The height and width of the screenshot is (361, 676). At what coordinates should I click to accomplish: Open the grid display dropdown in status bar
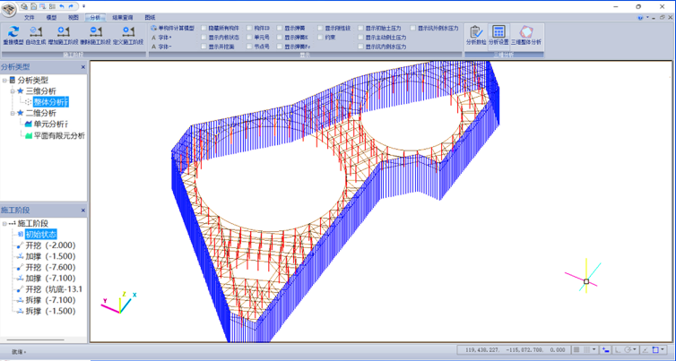click(x=594, y=350)
